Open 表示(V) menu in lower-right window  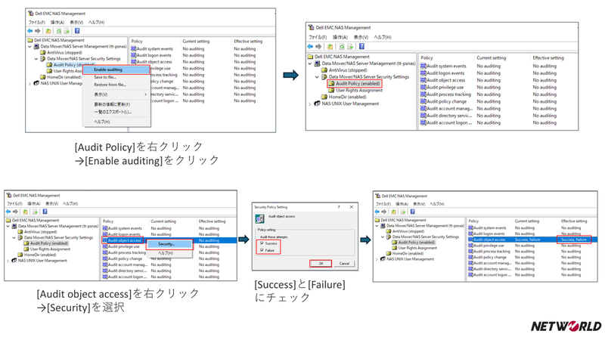pos(419,204)
